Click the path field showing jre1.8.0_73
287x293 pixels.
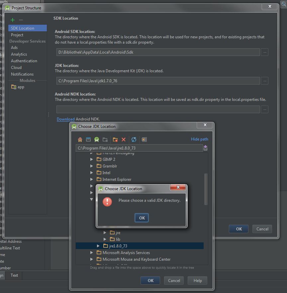click(139, 148)
